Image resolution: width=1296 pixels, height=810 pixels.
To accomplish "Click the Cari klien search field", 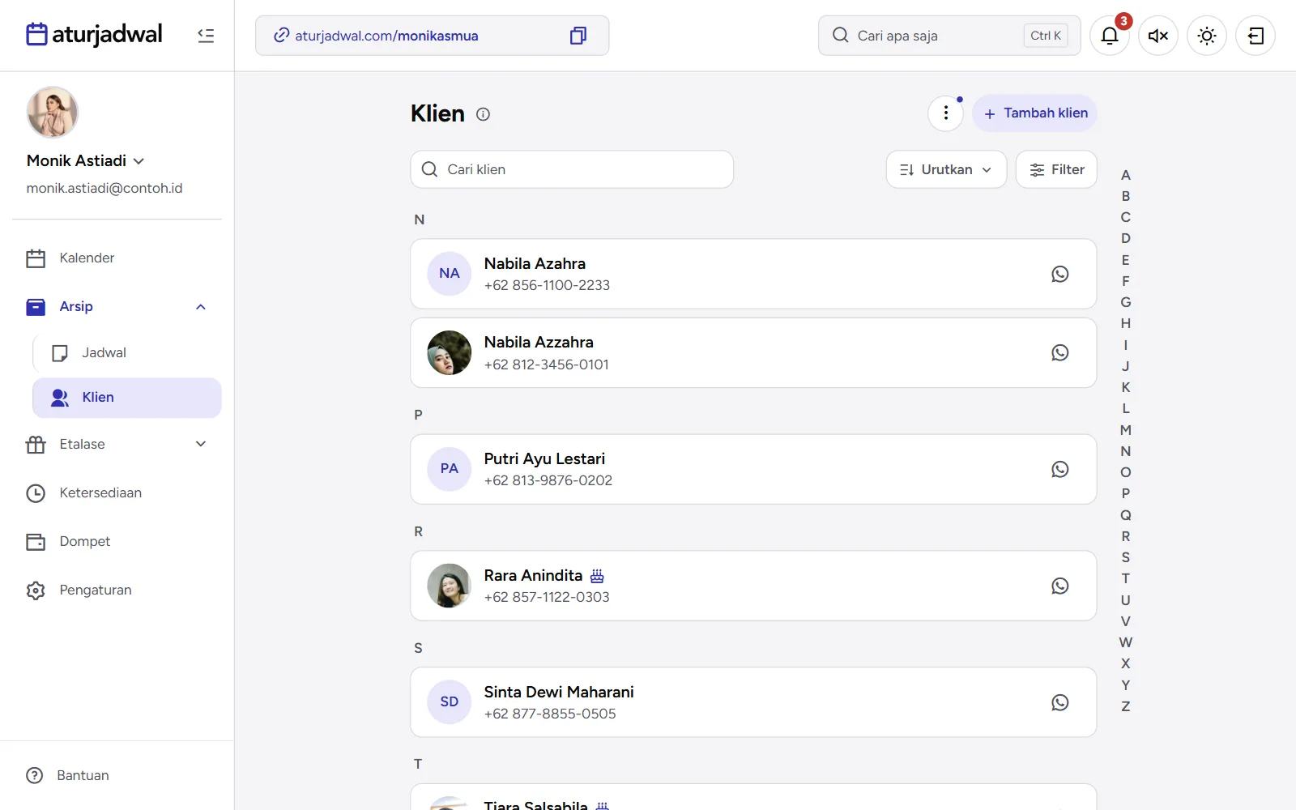I will [572, 169].
